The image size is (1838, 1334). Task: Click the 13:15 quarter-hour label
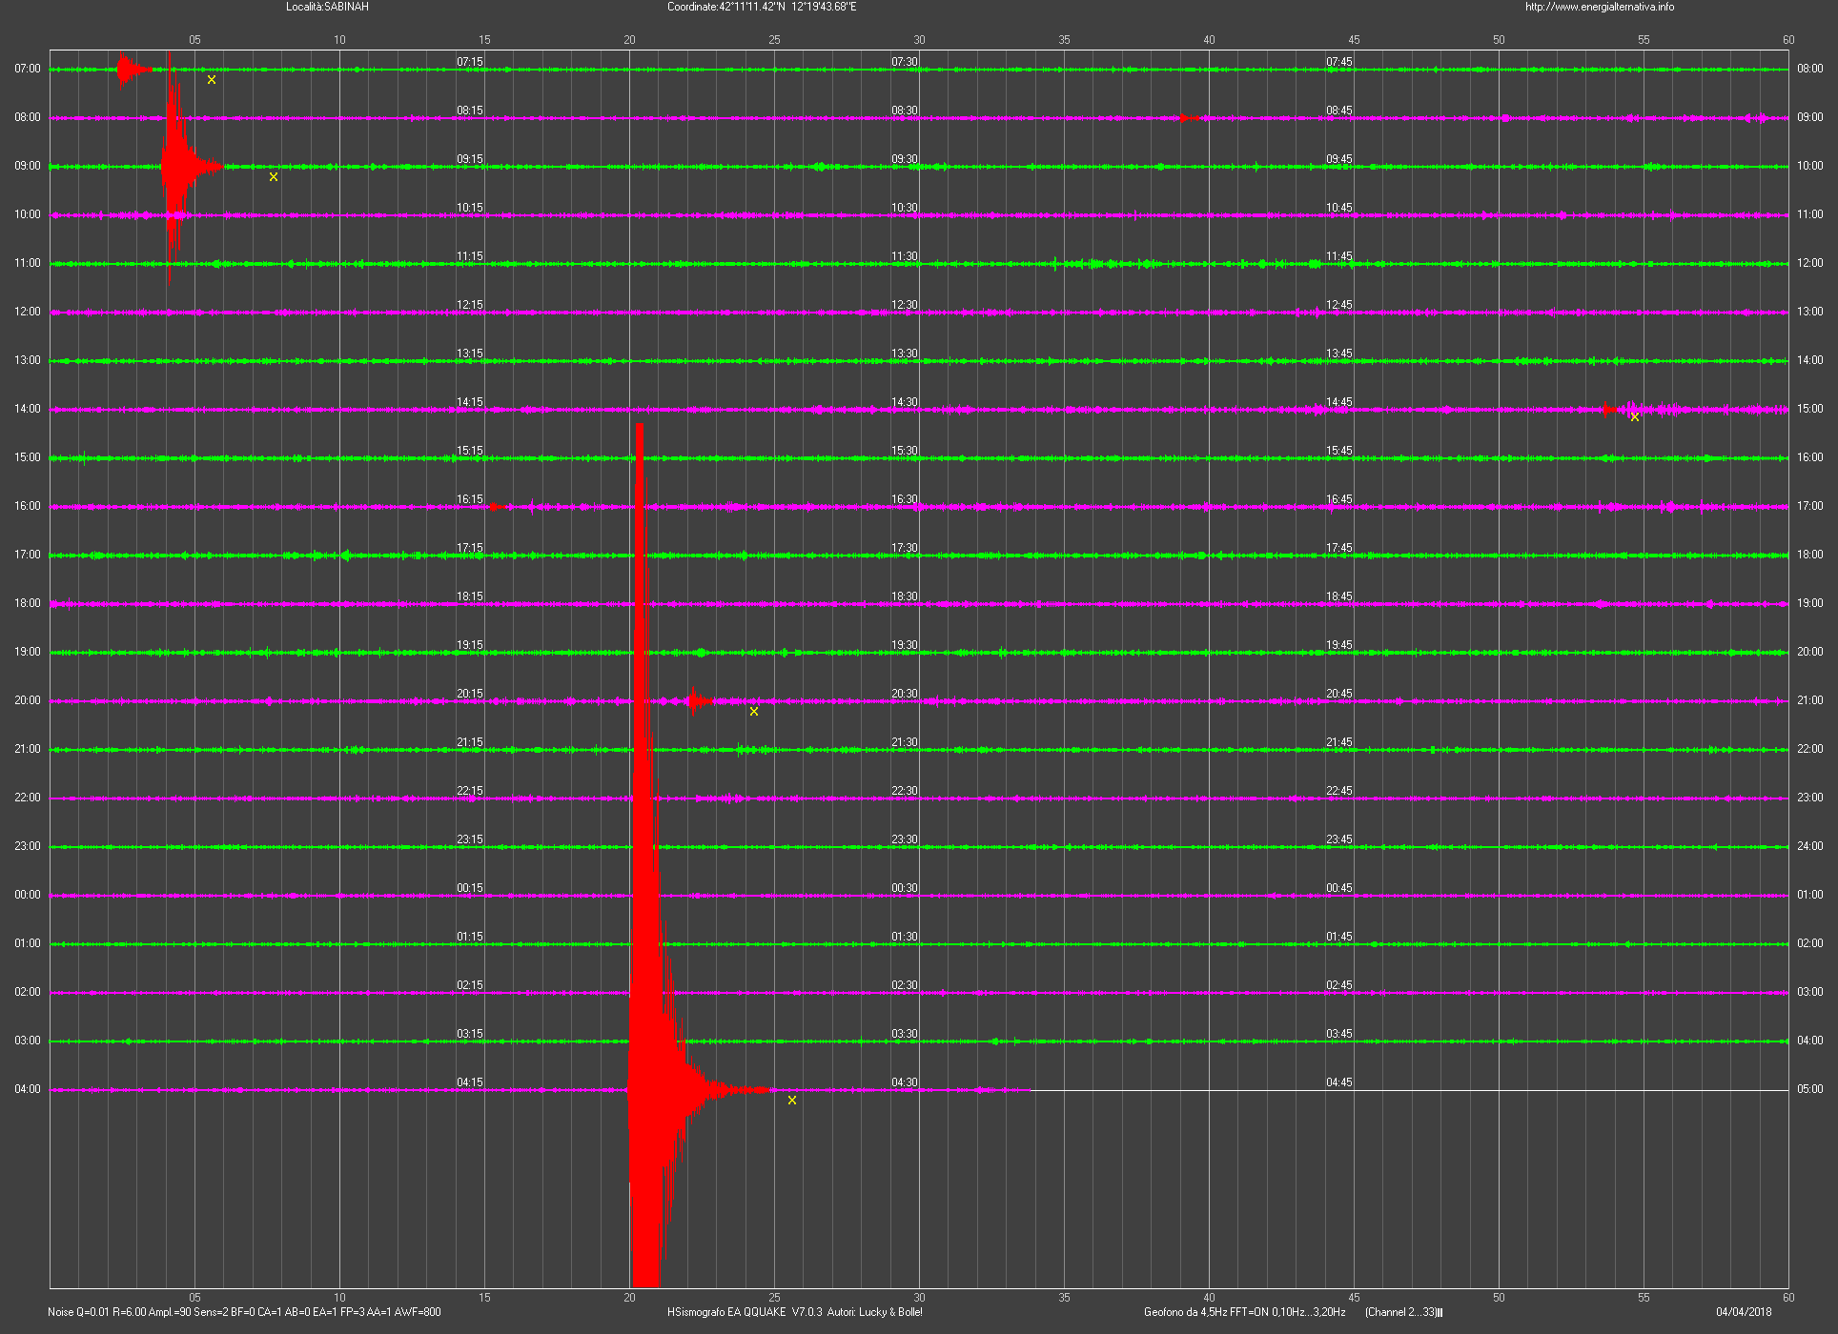pyautogui.click(x=470, y=354)
